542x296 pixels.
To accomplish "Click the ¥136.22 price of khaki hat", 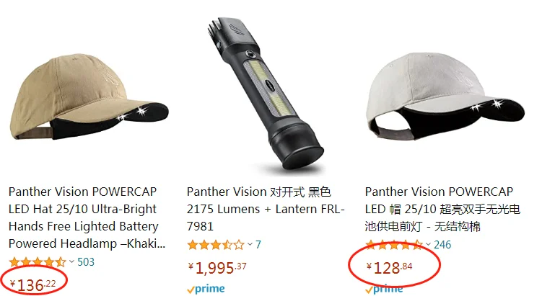I will (33, 285).
